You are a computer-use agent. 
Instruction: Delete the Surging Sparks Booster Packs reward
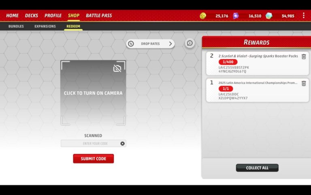[x=304, y=57]
